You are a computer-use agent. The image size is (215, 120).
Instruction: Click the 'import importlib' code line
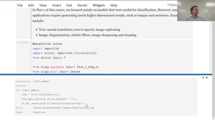pyautogui.click(x=46, y=48)
